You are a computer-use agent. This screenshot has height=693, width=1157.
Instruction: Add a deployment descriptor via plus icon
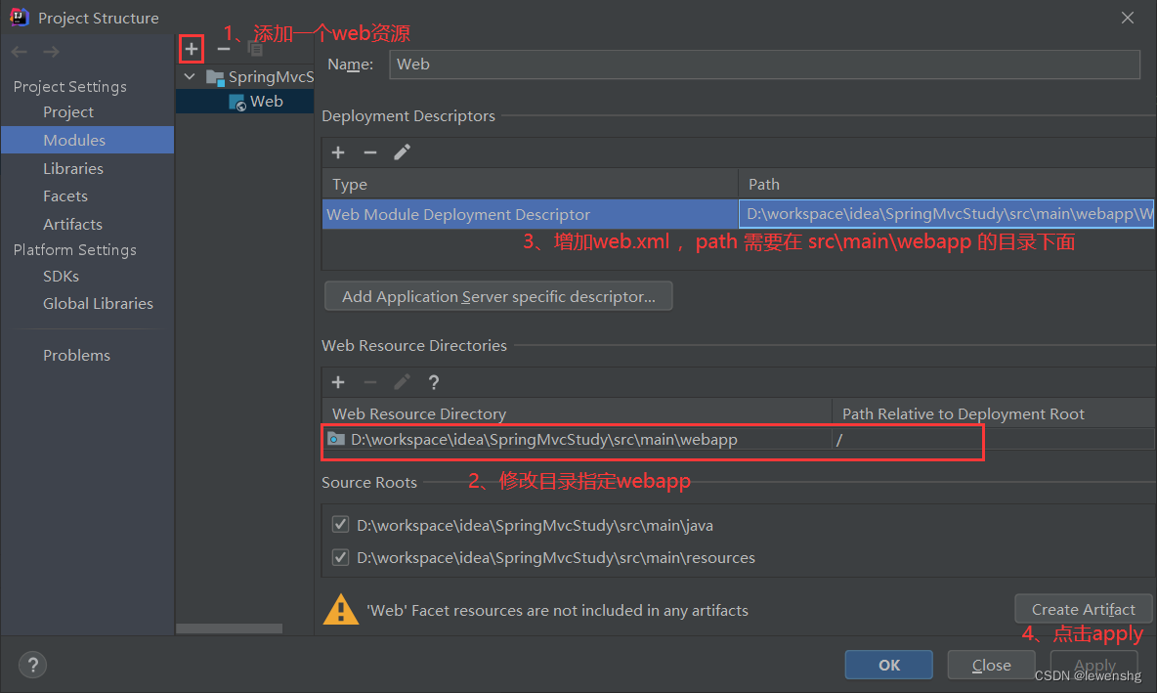tap(338, 152)
